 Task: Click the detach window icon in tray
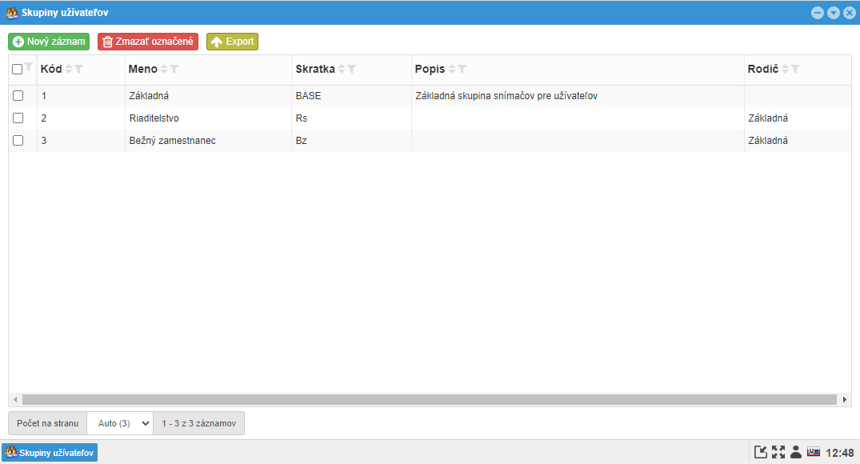pyautogui.click(x=760, y=452)
